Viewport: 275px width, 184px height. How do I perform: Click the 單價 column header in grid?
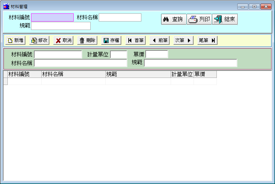coord(205,74)
